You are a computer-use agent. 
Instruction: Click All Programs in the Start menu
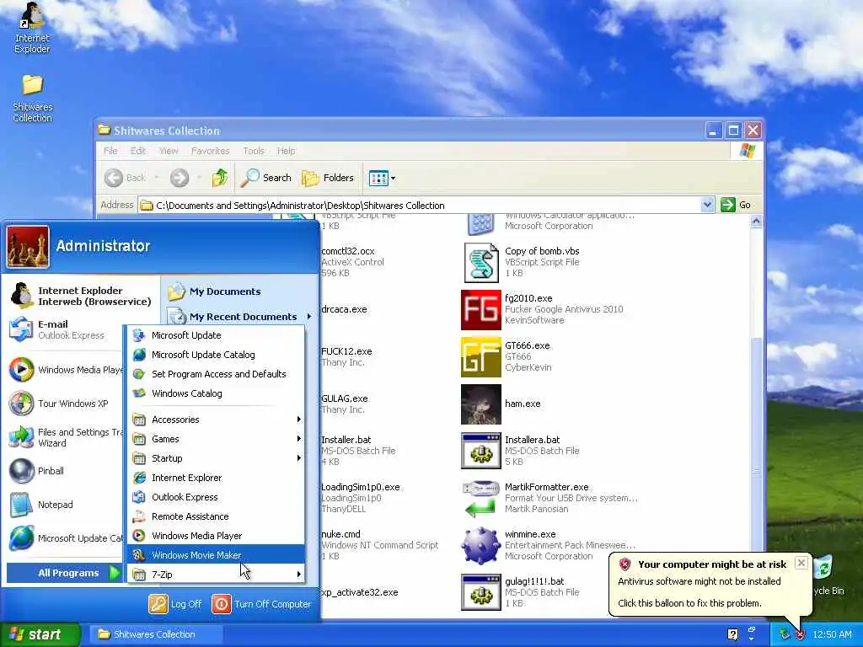[x=63, y=573]
